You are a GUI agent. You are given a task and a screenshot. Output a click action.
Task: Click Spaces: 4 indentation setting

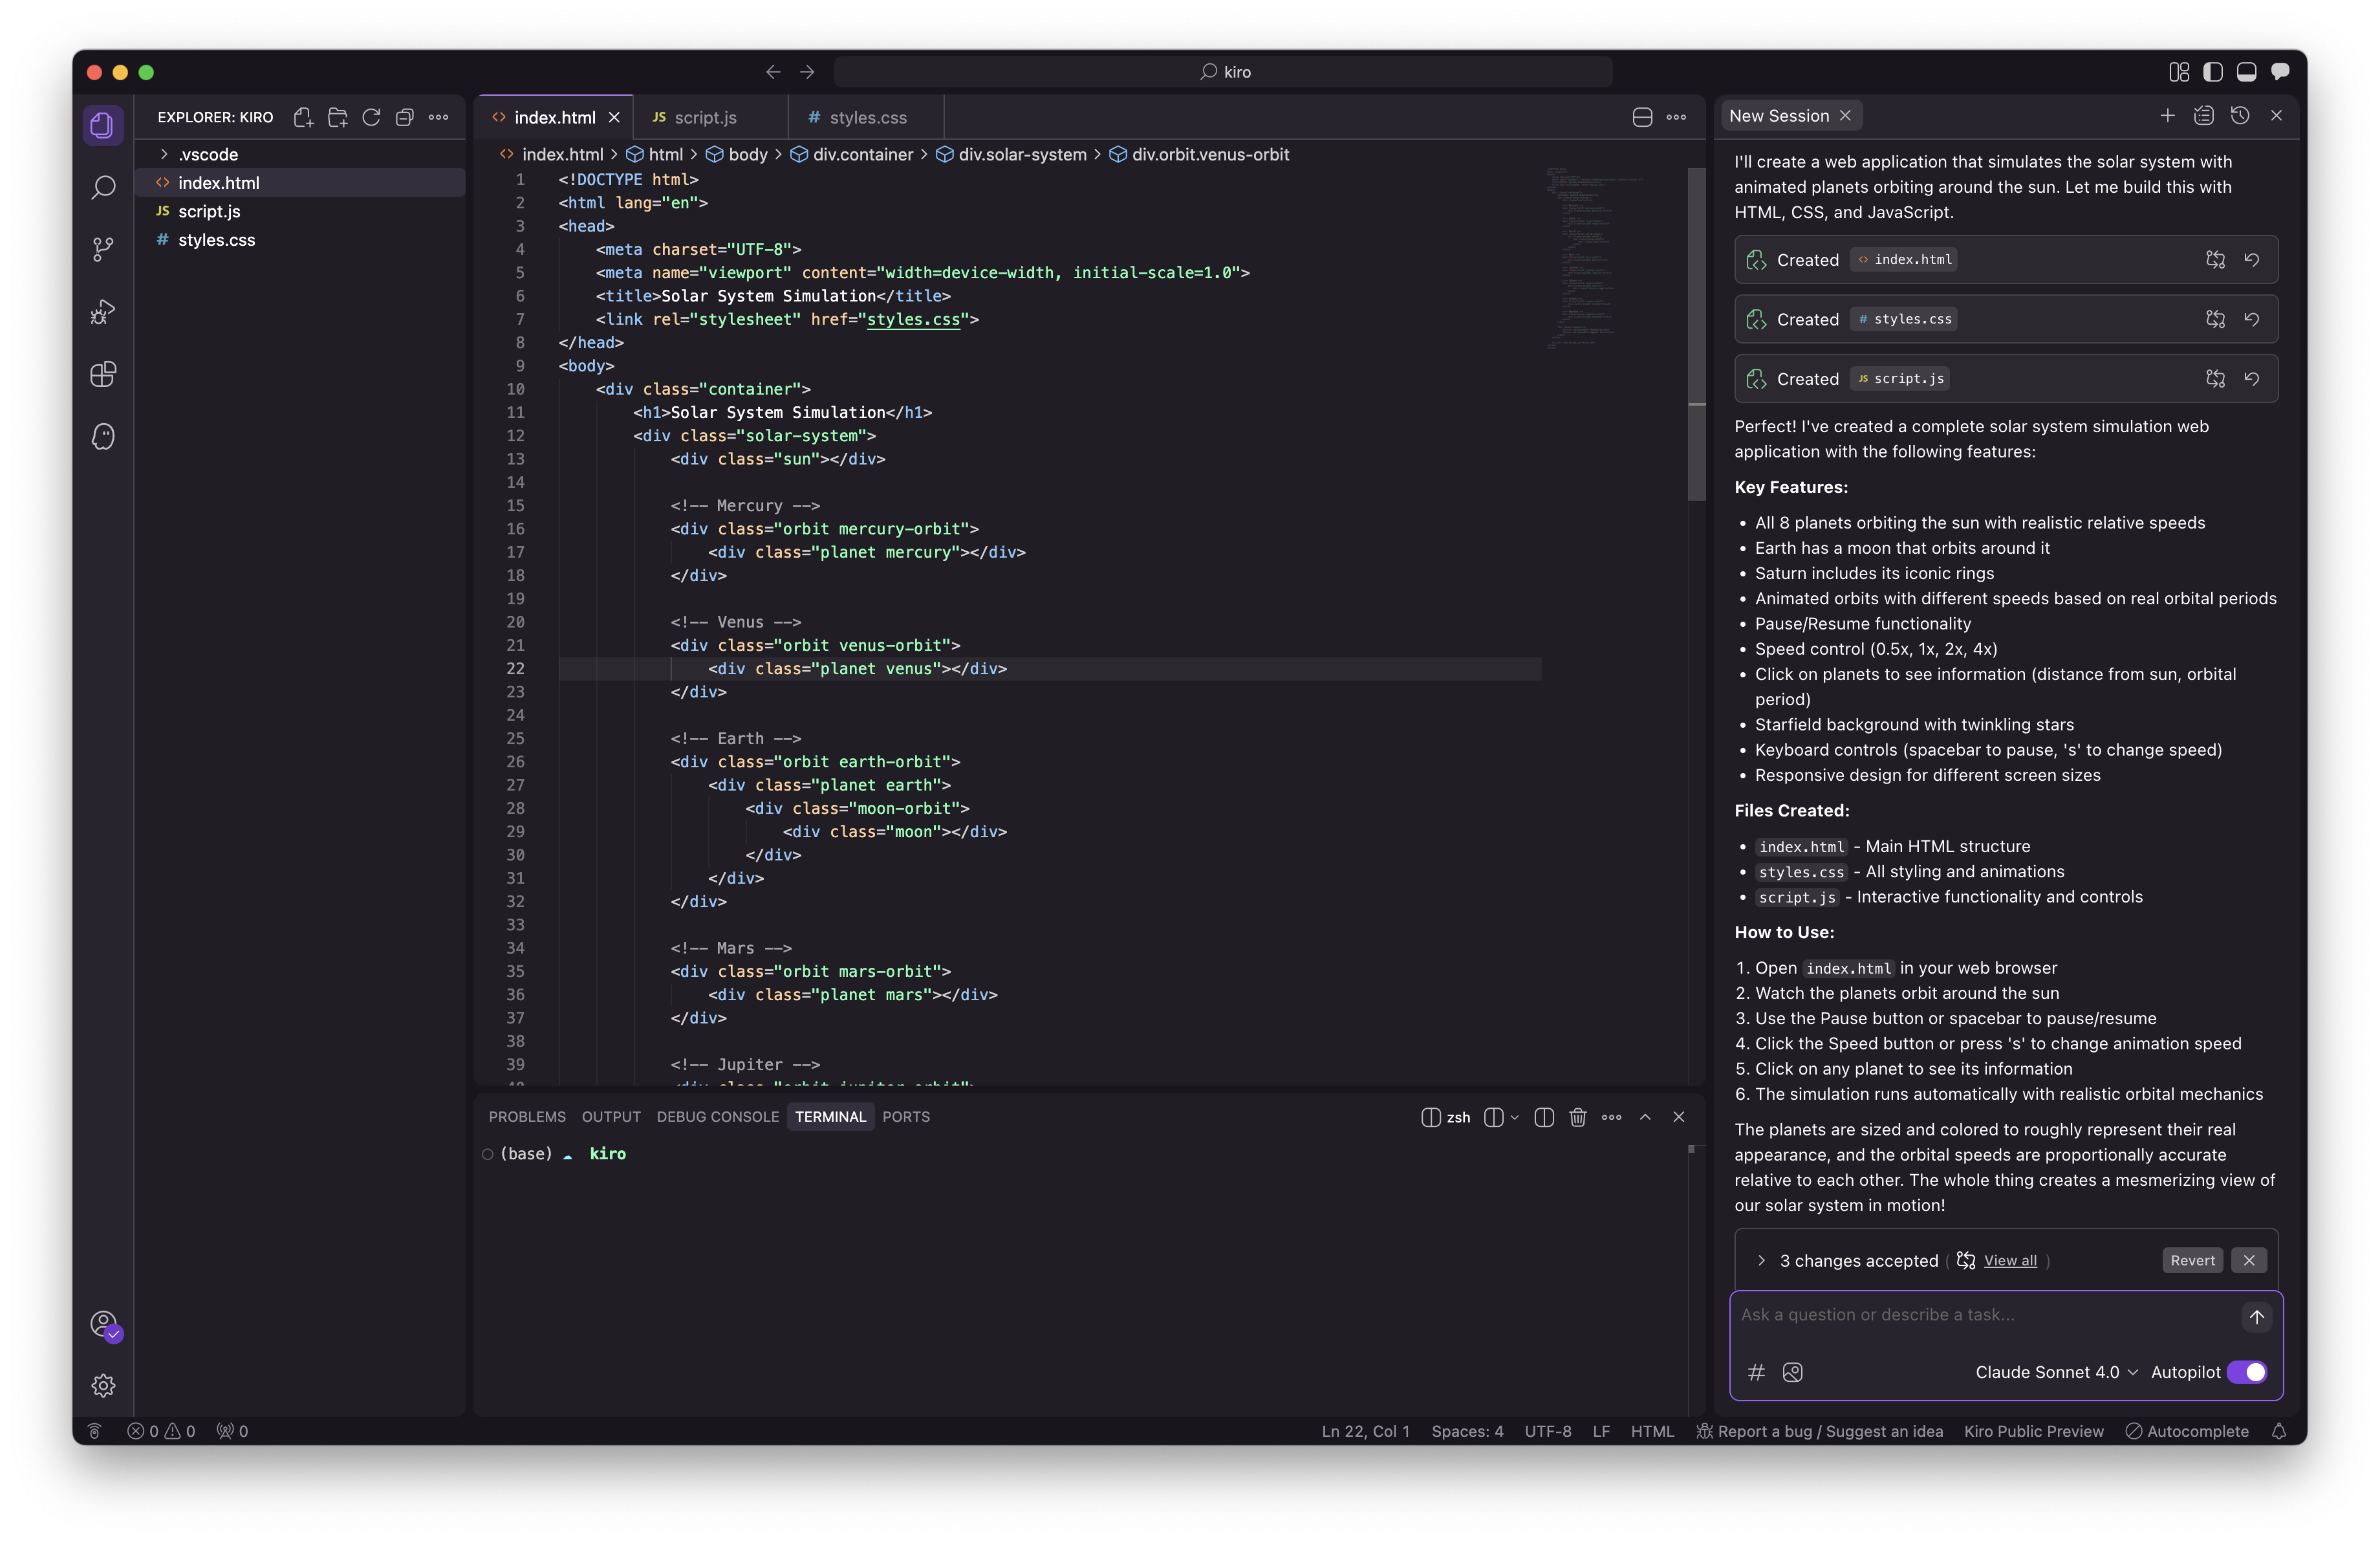point(1467,1431)
